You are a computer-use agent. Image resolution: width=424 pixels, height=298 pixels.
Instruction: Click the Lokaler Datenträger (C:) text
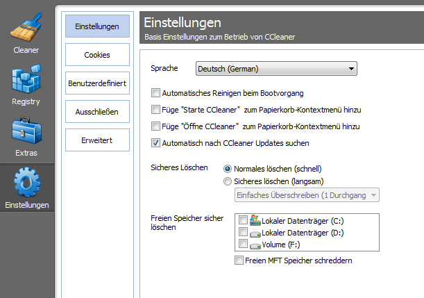[x=303, y=221]
